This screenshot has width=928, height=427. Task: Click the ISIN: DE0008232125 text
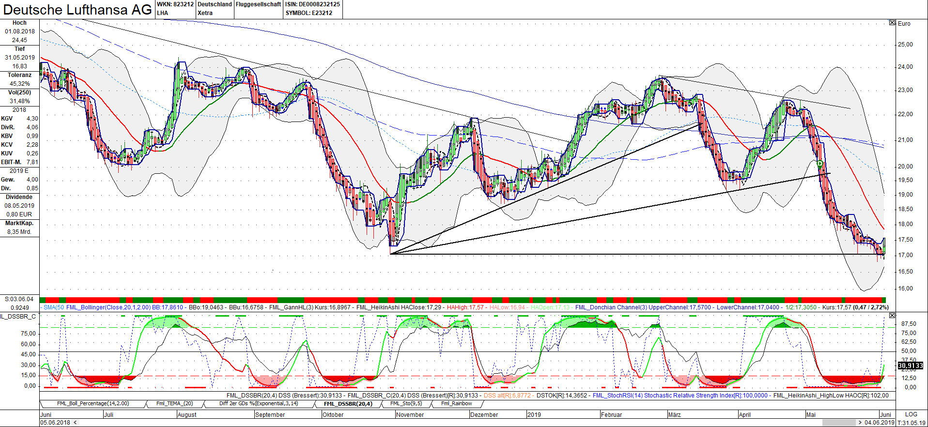tap(312, 4)
